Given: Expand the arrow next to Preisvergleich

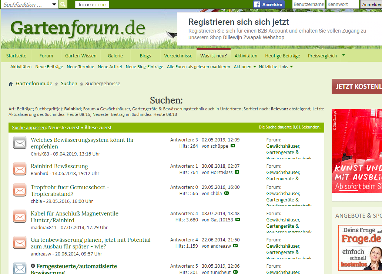Looking at the screenshot, I should 344,55.
